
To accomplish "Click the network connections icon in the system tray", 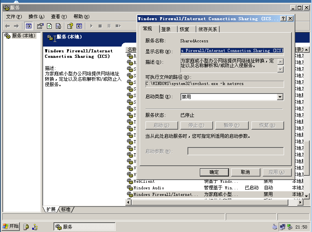I will 282,227.
